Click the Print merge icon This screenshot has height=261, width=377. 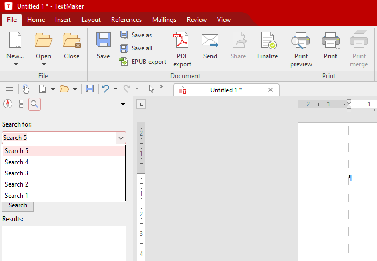pos(359,40)
